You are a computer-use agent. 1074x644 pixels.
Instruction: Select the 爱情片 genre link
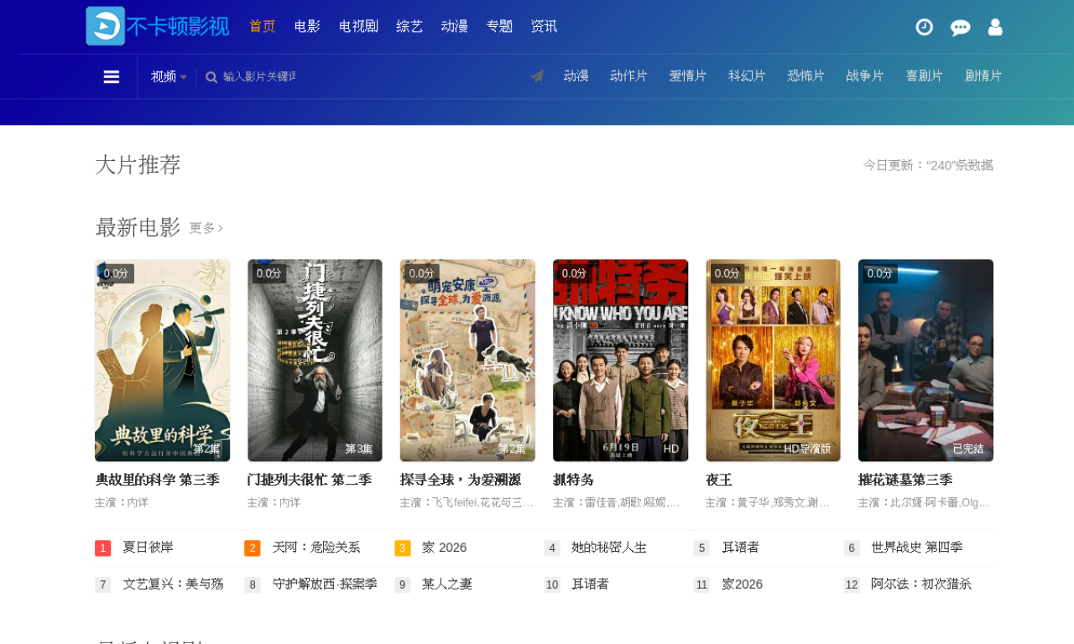point(688,76)
